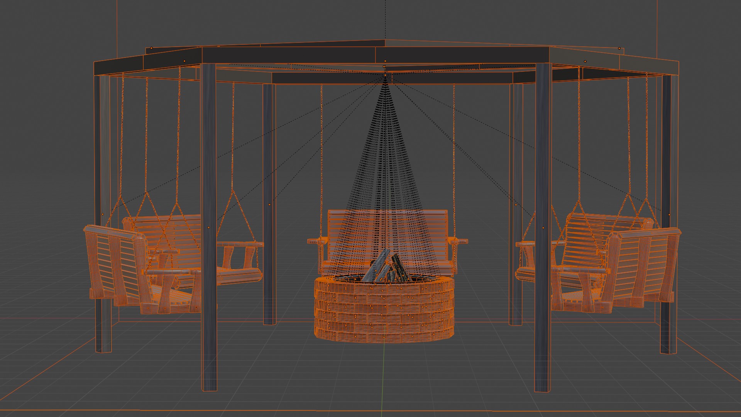
Task: Select the inner back-right support post
Action: point(516,154)
